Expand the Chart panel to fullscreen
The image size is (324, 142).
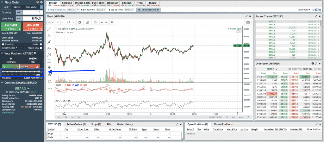[246, 16]
